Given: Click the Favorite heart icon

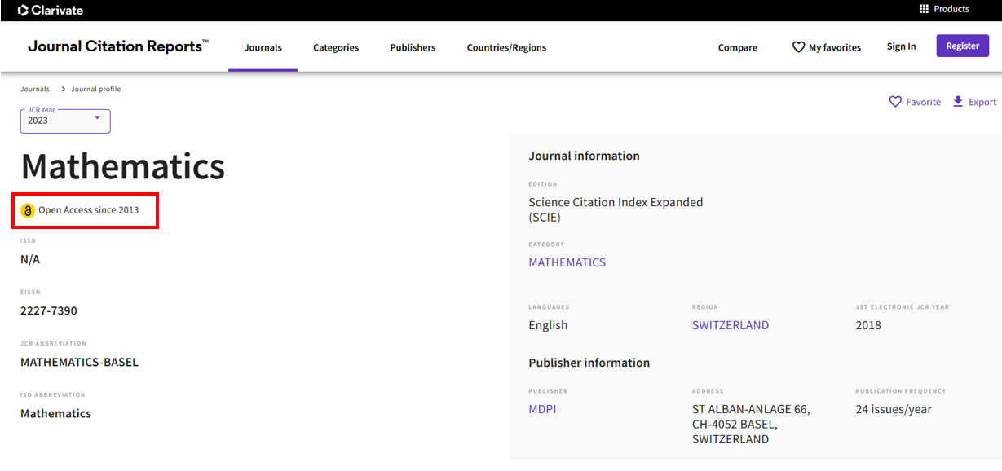Looking at the screenshot, I should [x=895, y=102].
